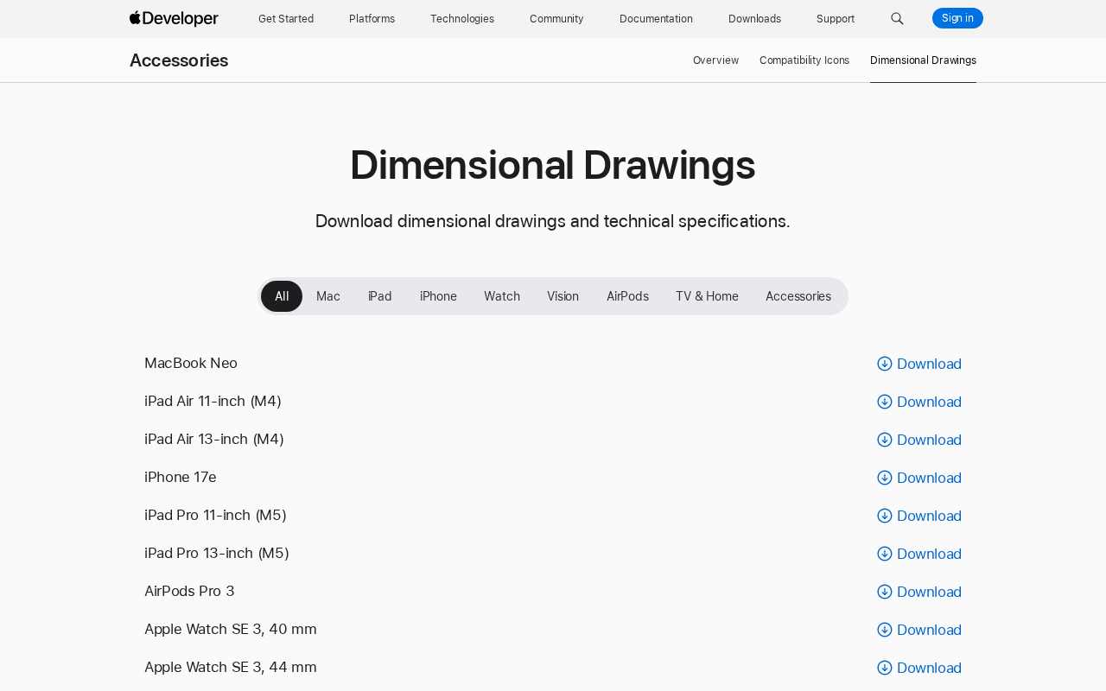Open the Community menu

click(556, 19)
